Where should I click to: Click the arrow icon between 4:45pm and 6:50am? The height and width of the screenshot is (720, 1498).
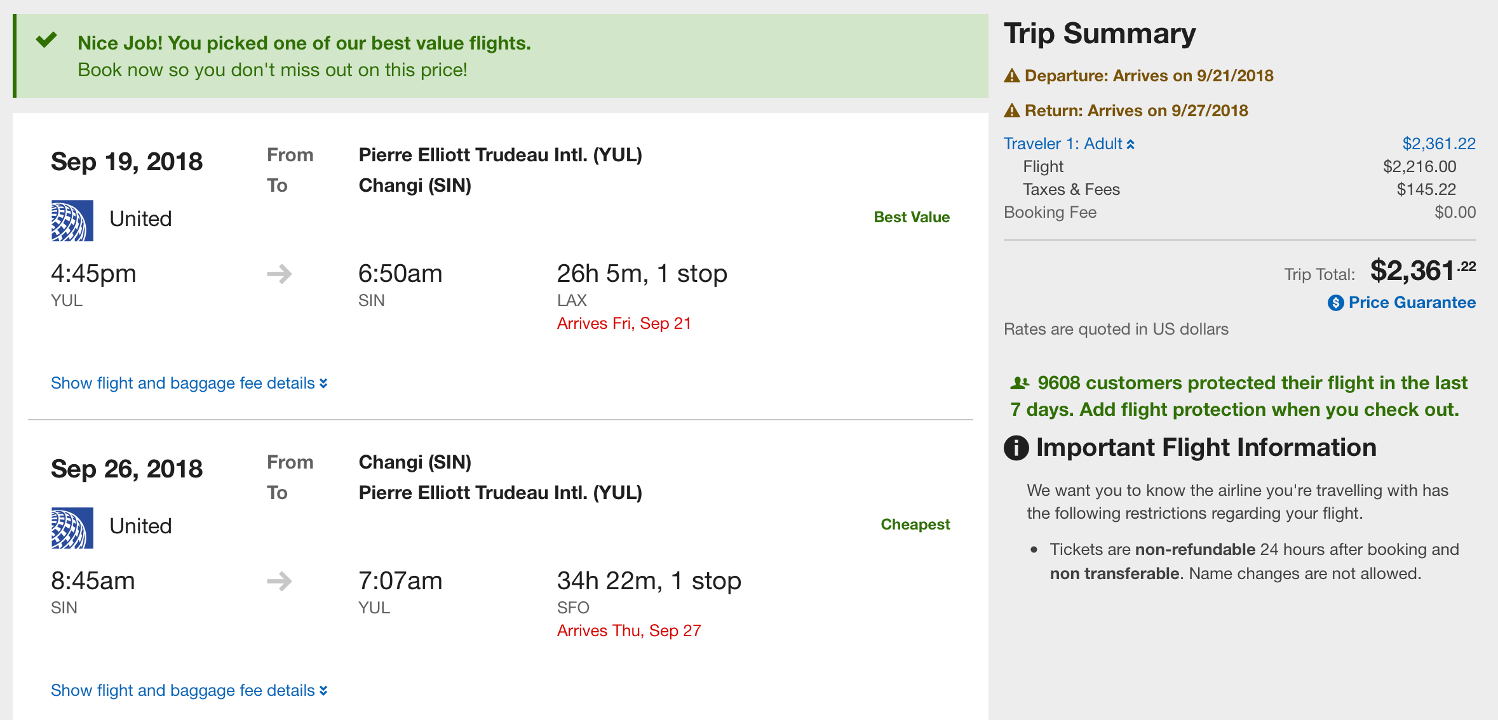(280, 274)
